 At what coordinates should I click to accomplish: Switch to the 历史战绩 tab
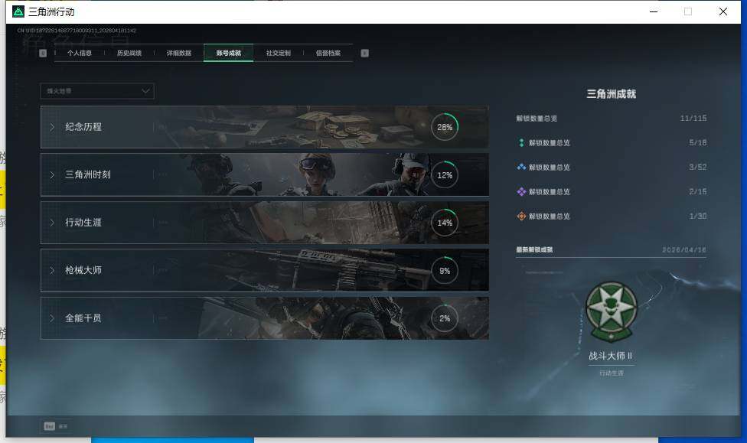(x=129, y=53)
